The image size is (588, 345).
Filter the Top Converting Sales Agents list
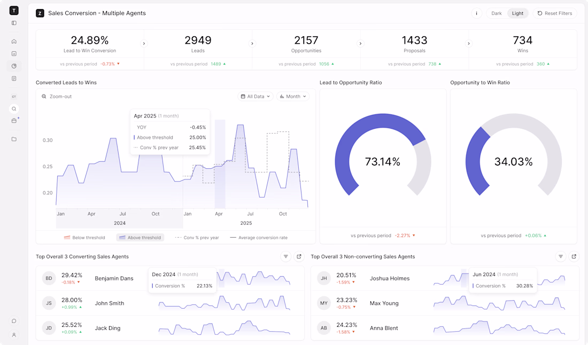click(x=286, y=256)
